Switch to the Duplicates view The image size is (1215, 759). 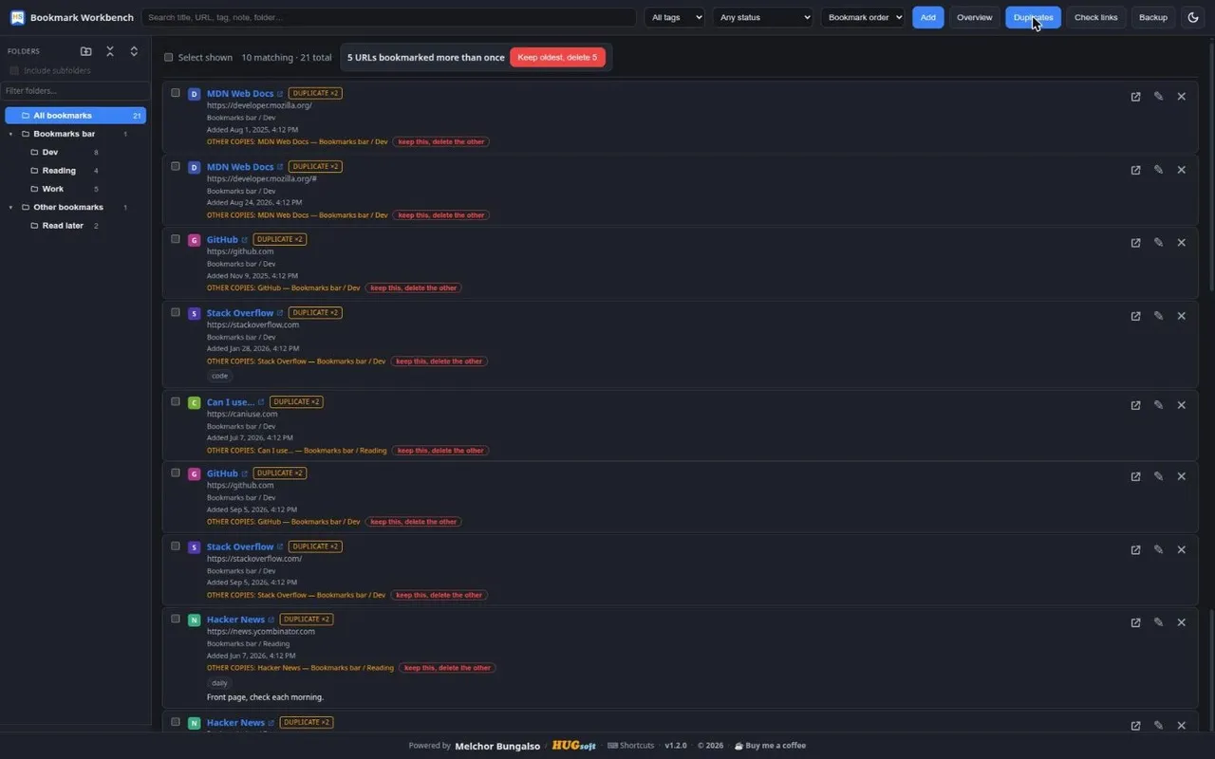pyautogui.click(x=1033, y=17)
